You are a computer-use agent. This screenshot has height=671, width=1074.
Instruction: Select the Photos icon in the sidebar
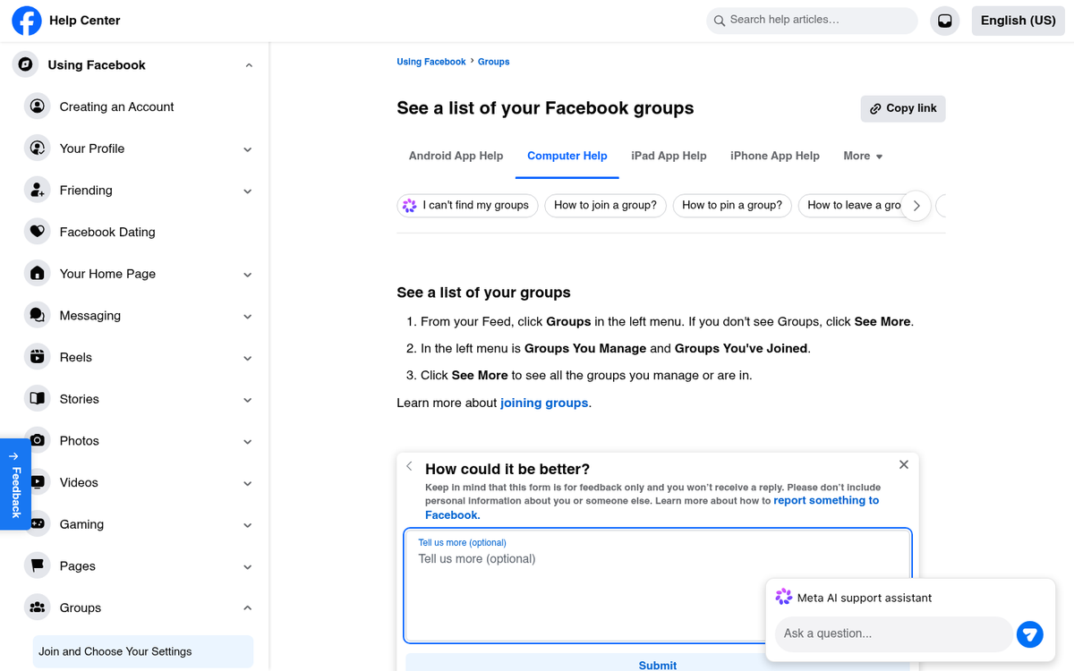pyautogui.click(x=37, y=440)
